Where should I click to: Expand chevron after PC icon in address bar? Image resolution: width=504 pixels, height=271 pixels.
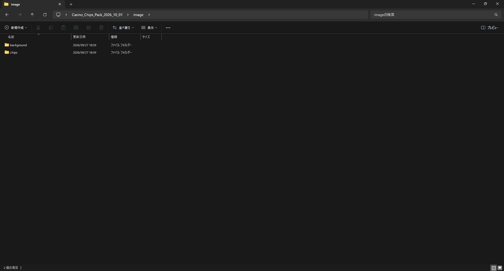(x=66, y=15)
